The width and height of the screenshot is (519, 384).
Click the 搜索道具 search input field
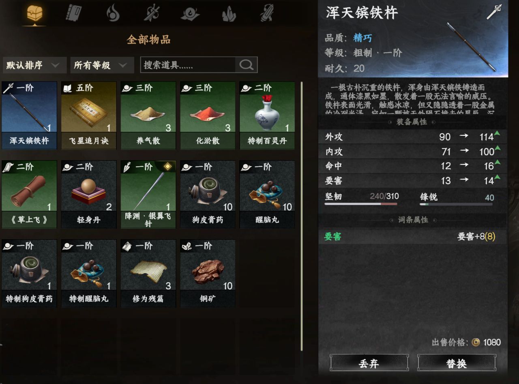click(x=188, y=65)
